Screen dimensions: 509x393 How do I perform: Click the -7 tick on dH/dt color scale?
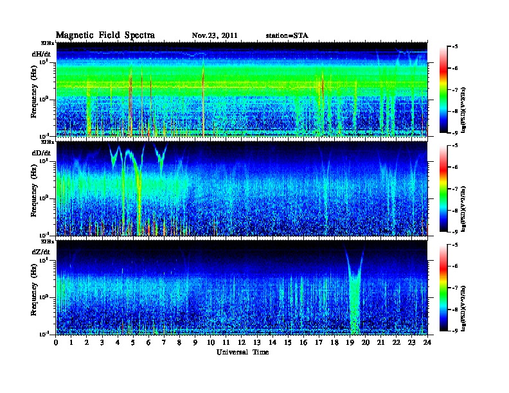pyautogui.click(x=455, y=90)
